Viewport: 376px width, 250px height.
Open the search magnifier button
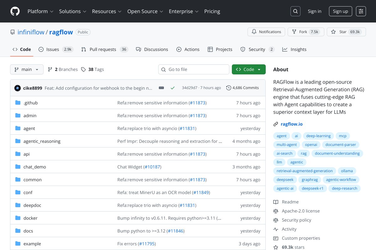click(295, 11)
